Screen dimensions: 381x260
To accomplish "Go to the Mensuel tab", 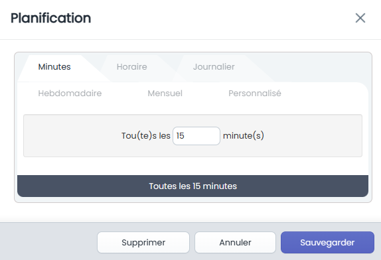I will point(165,94).
